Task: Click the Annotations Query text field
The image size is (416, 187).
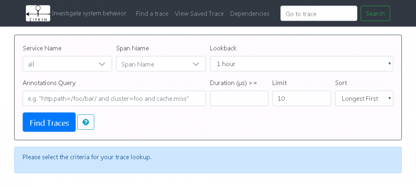Action: pos(114,99)
